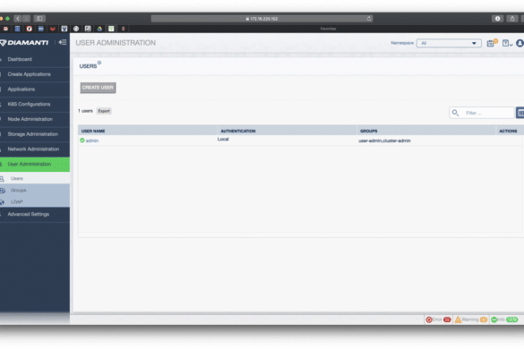Open the Google Drive favorite icon
Viewport: 524px width, 349px height.
tap(99, 29)
